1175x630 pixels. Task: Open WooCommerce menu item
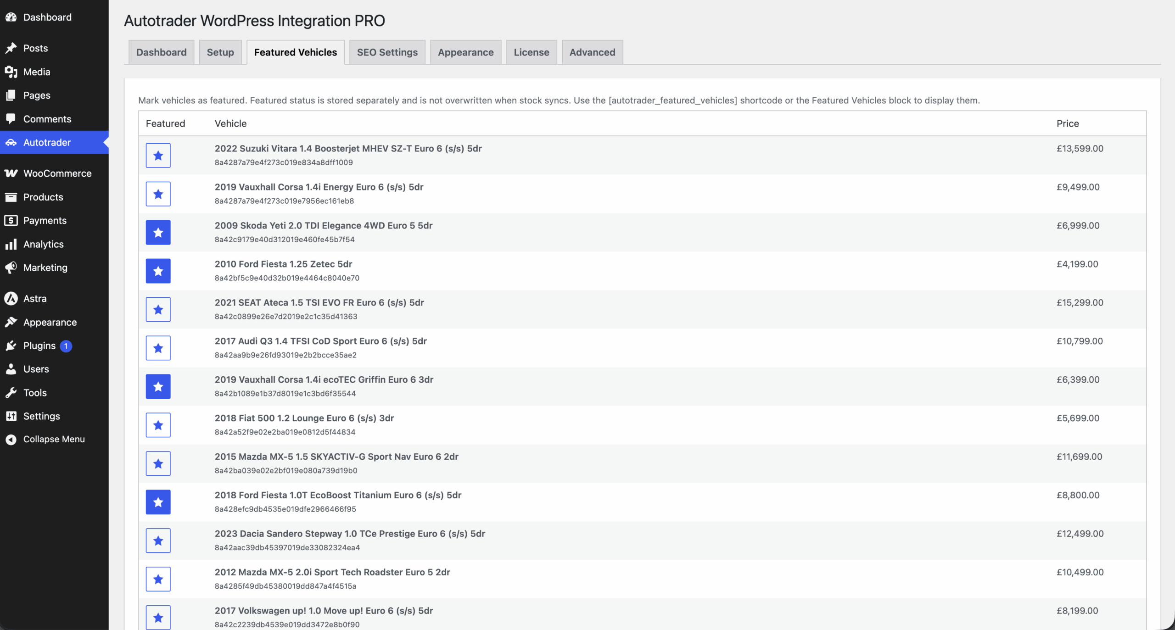tap(54, 173)
